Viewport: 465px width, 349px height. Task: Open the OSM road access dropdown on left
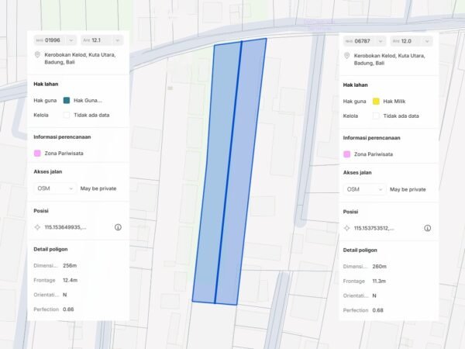(x=54, y=188)
